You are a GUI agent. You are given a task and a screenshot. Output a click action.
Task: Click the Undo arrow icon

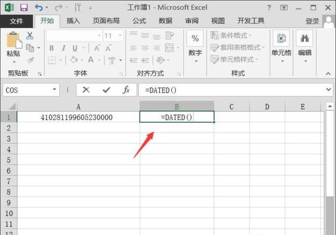38,8
